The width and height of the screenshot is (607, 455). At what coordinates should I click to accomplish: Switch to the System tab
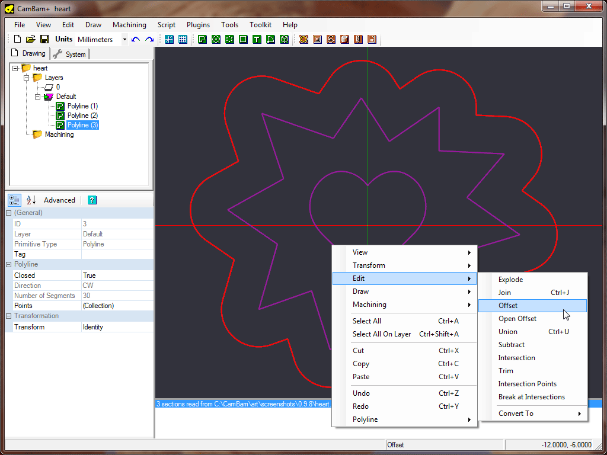pyautogui.click(x=70, y=55)
